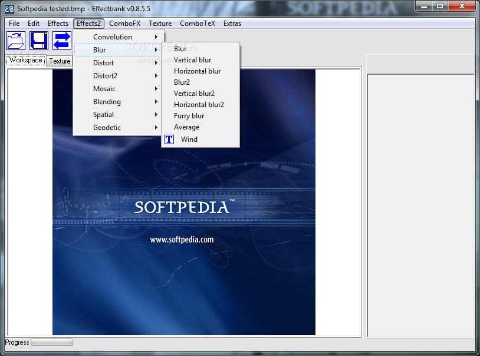This screenshot has width=480, height=356.
Task: Switch to the Texture tab below the toolbar
Action: [x=60, y=61]
